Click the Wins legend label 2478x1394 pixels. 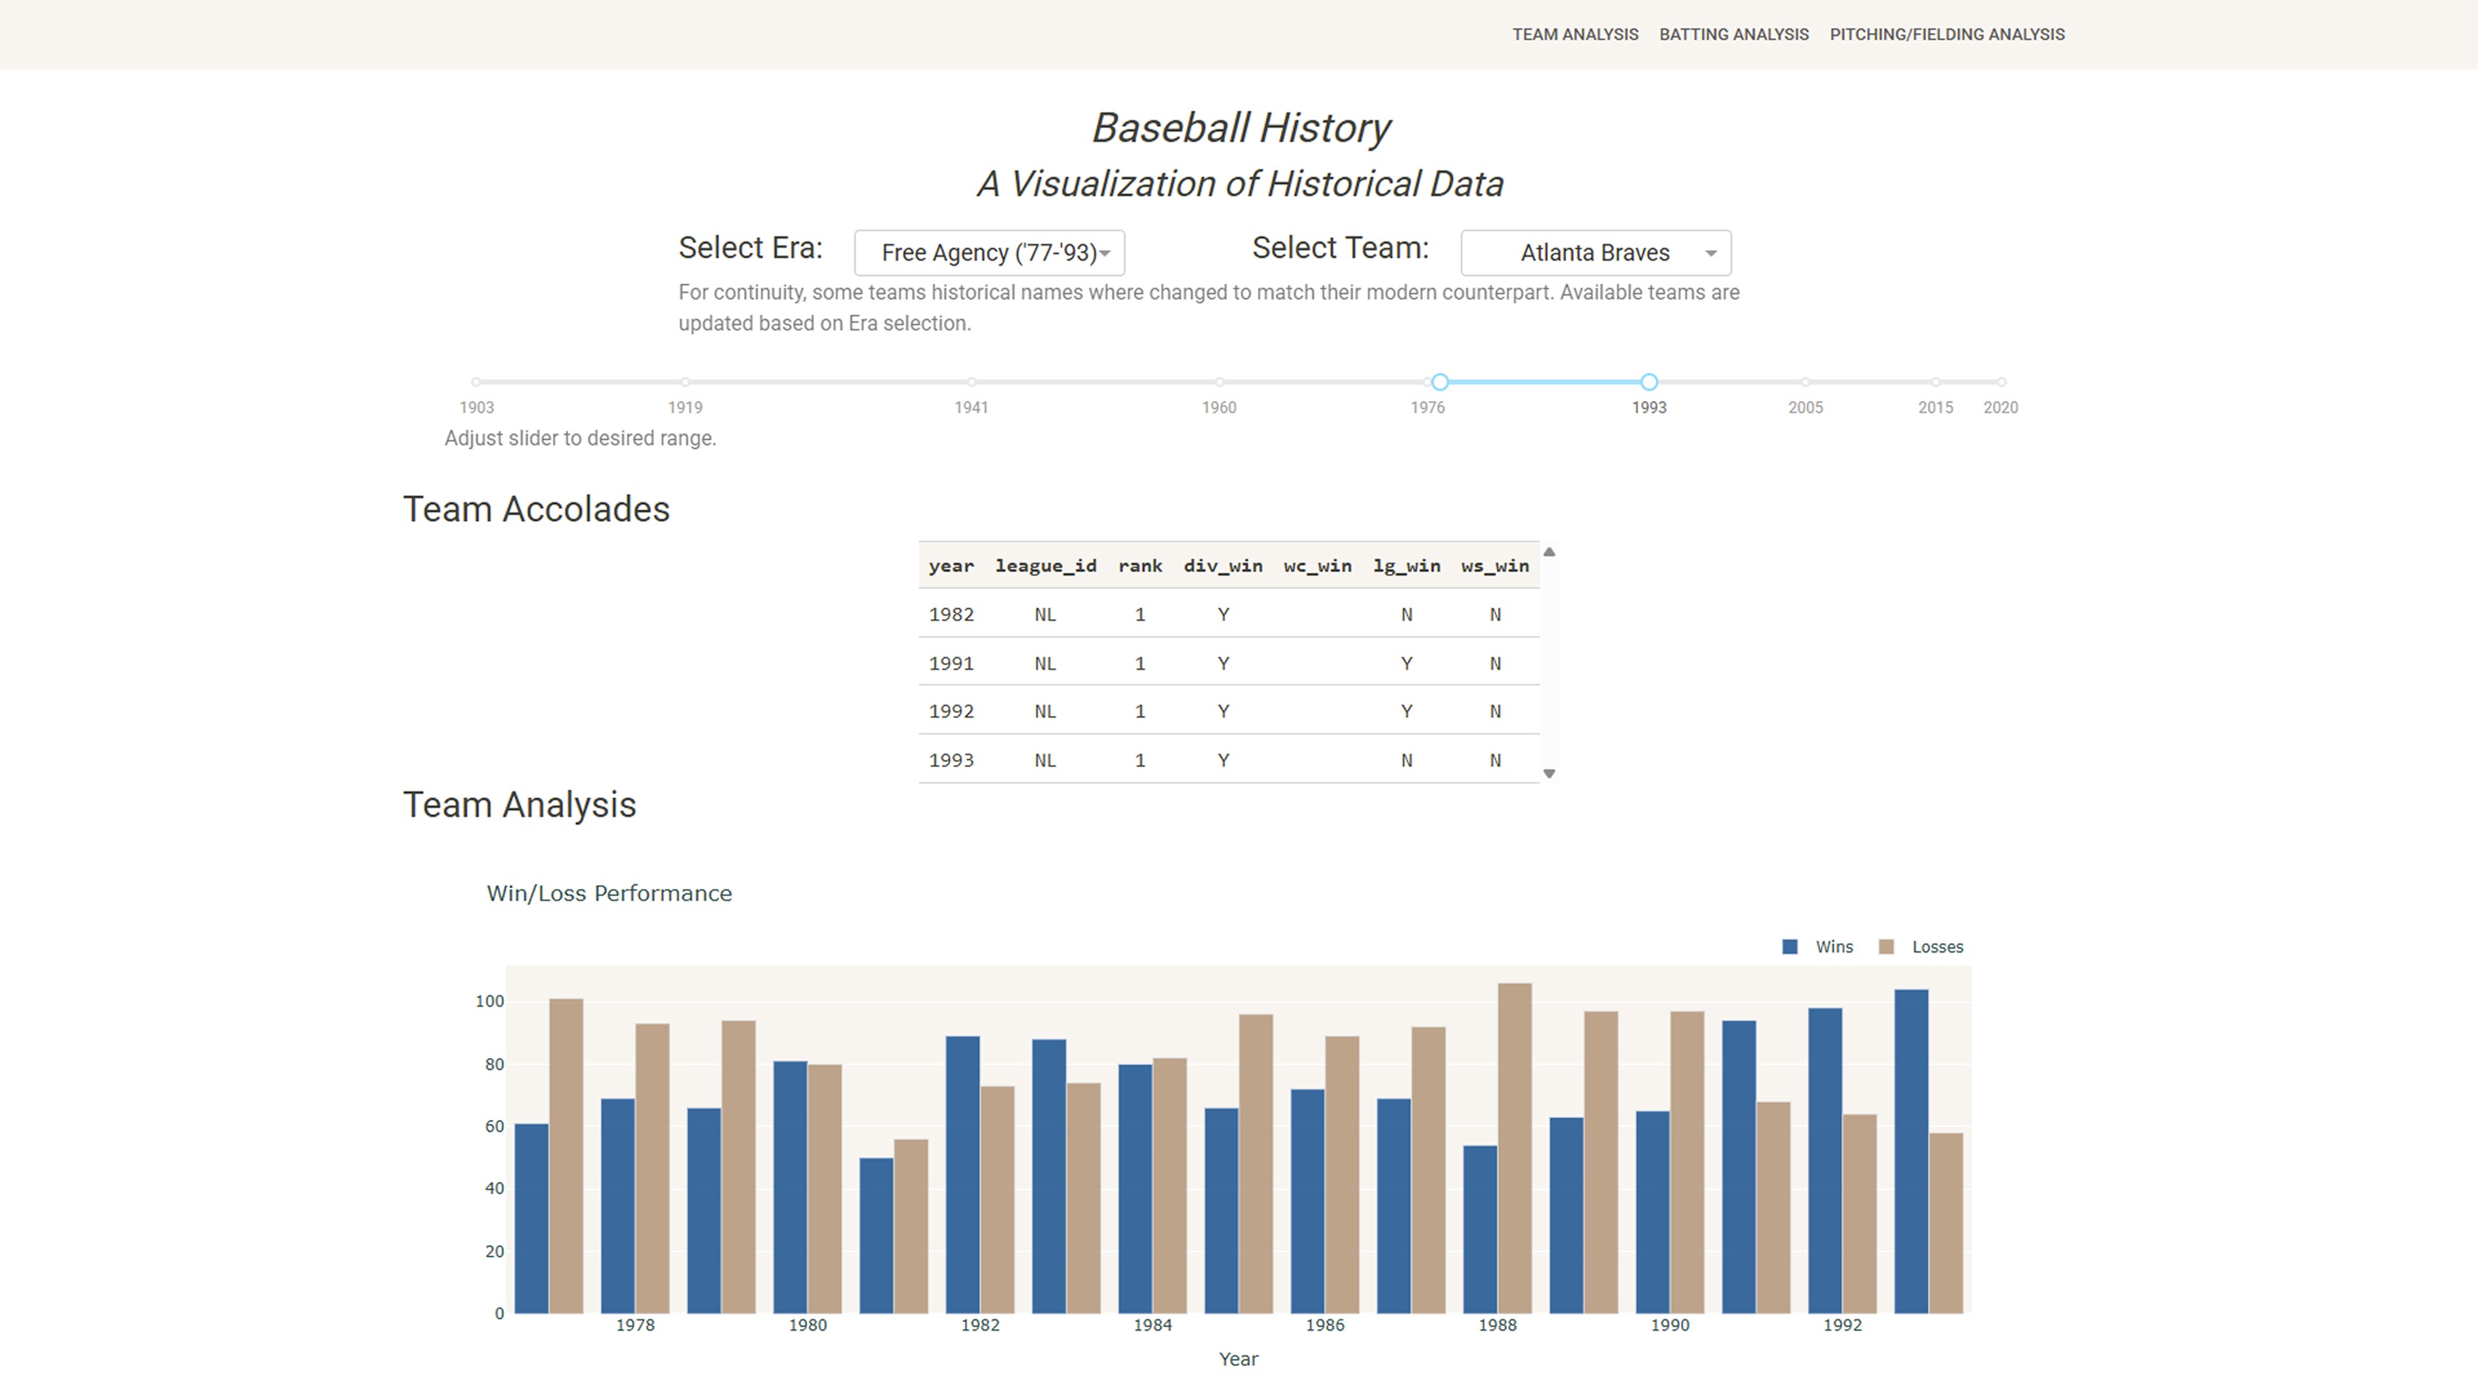pos(1835,947)
